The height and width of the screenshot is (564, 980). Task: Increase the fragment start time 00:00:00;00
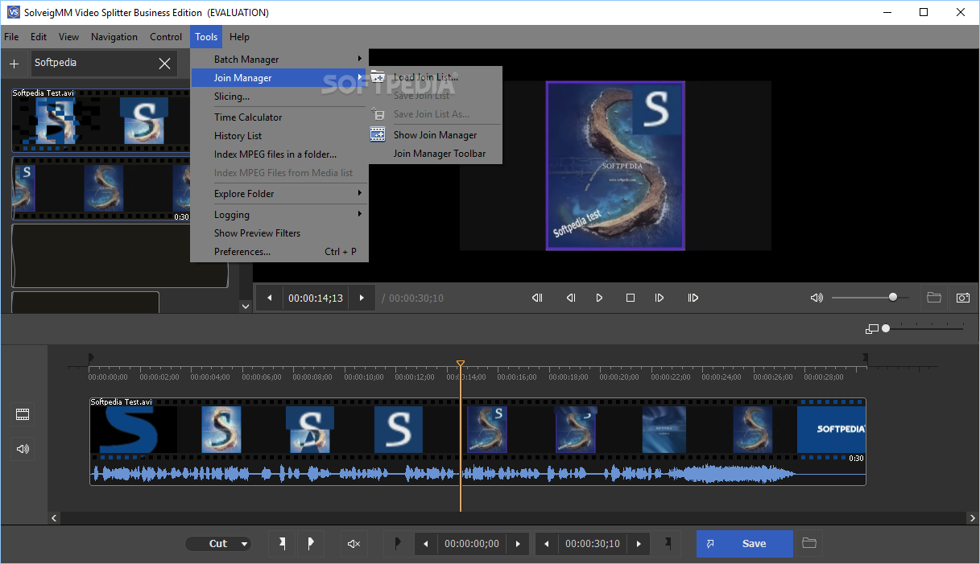point(518,544)
